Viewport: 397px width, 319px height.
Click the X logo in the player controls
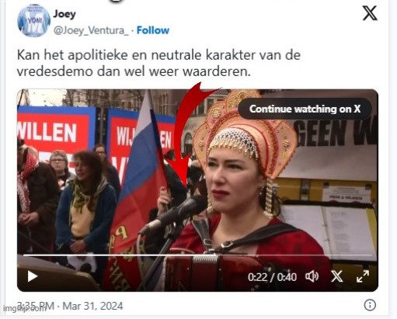point(337,276)
